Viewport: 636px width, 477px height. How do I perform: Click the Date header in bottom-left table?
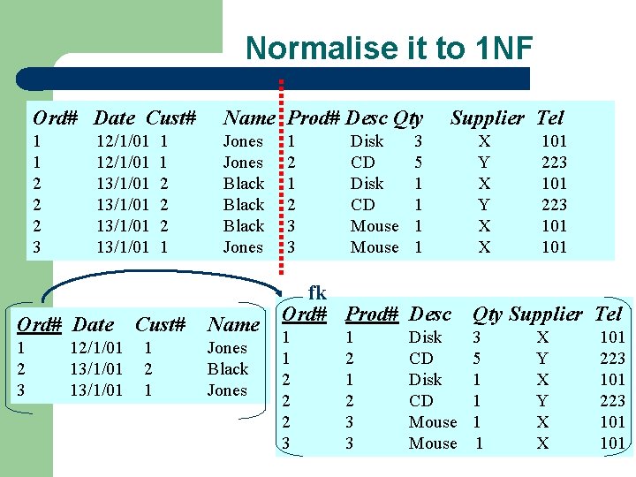pyautogui.click(x=94, y=324)
